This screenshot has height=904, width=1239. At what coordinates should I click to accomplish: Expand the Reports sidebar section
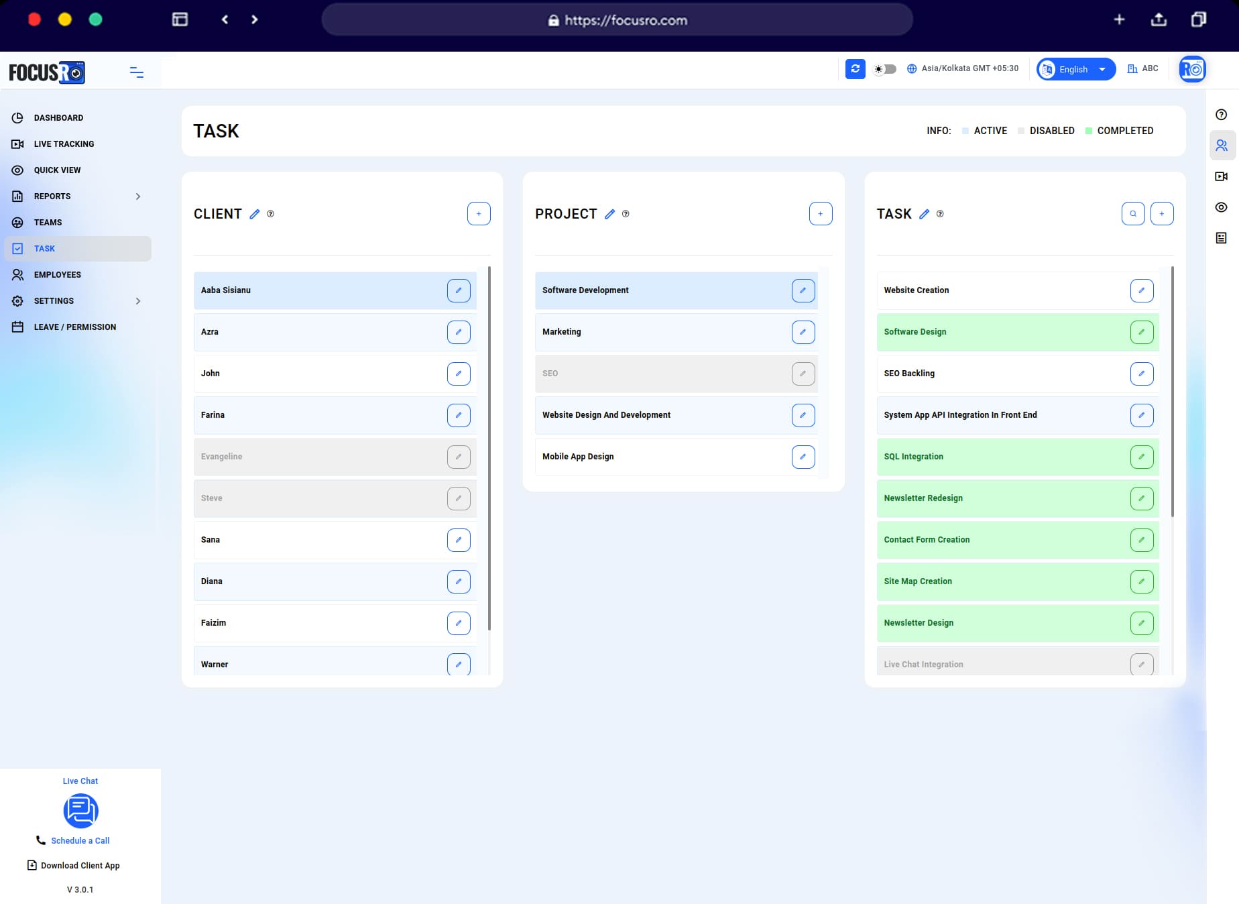[x=52, y=196]
